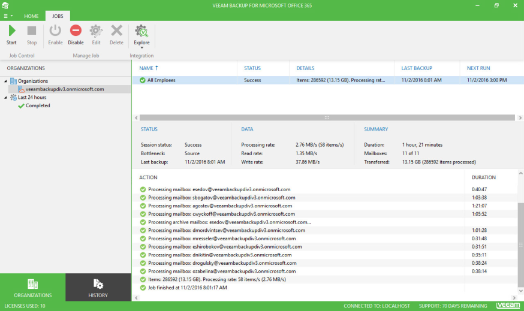Select the mresseler mailbox processing row
The height and width of the screenshot is (311, 524).
tap(324, 238)
